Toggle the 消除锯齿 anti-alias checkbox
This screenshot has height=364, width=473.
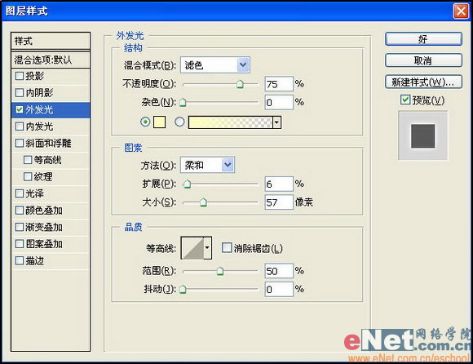pos(226,248)
